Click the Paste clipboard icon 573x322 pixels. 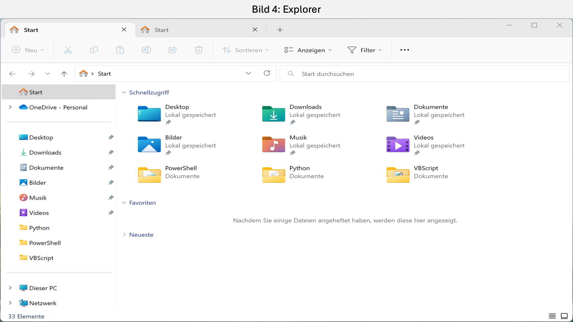pyautogui.click(x=120, y=50)
